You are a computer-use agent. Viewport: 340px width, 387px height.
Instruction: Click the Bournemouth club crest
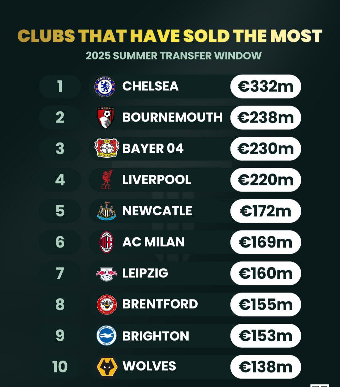pyautogui.click(x=105, y=117)
